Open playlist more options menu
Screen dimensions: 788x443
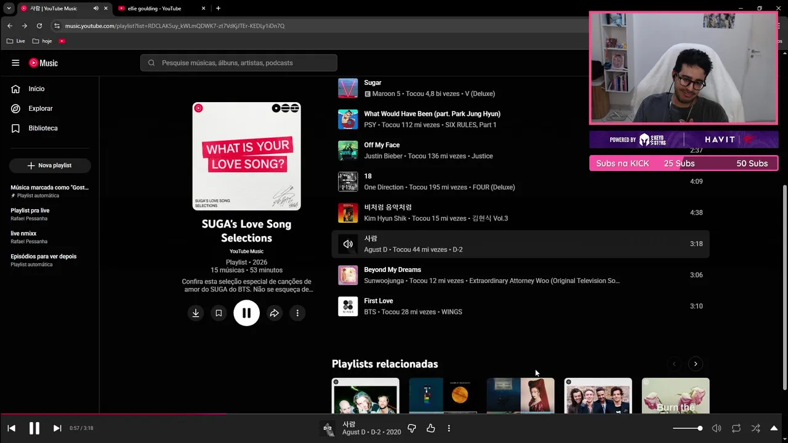(297, 313)
